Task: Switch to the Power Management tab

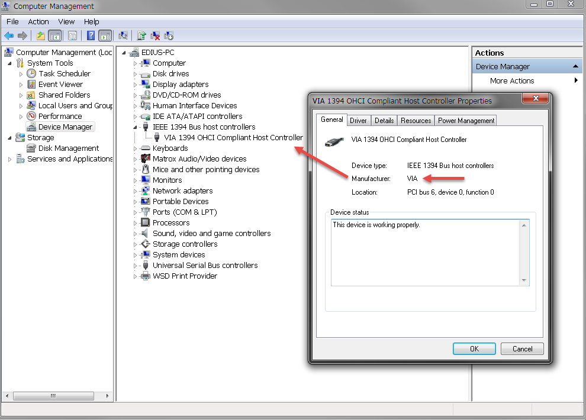Action: [466, 121]
